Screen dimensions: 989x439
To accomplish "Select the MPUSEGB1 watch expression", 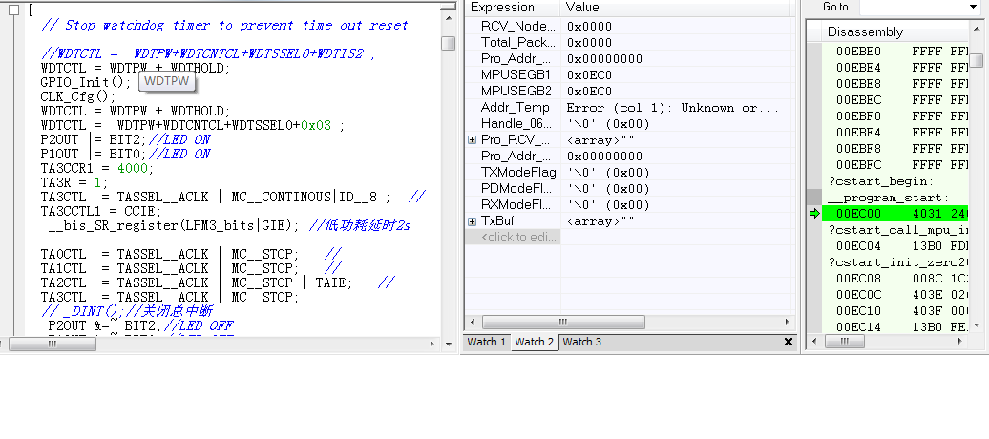I will [x=516, y=75].
